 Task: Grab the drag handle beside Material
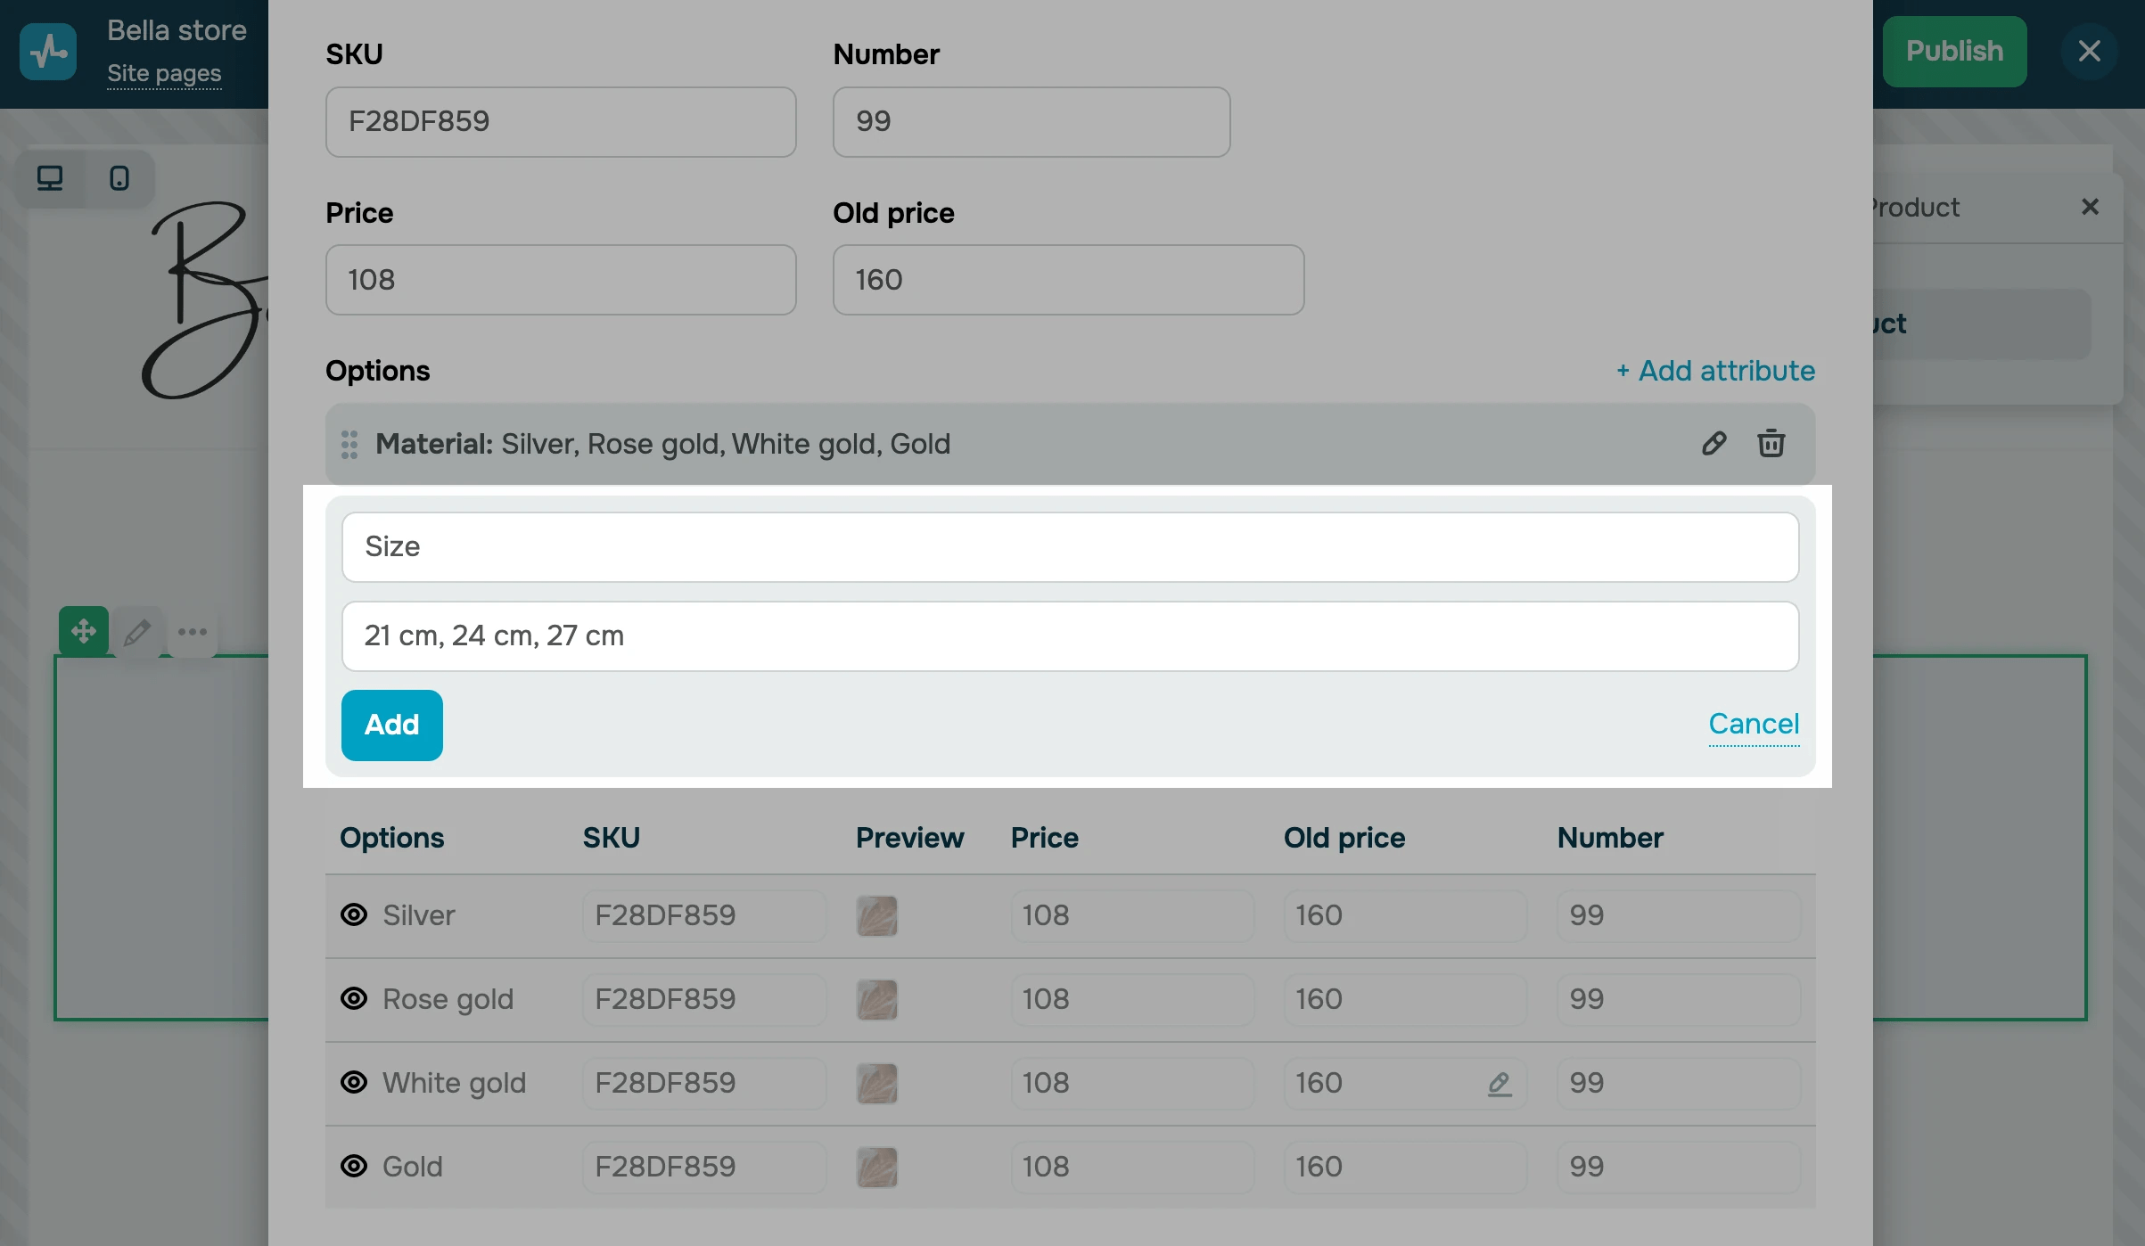(x=349, y=444)
